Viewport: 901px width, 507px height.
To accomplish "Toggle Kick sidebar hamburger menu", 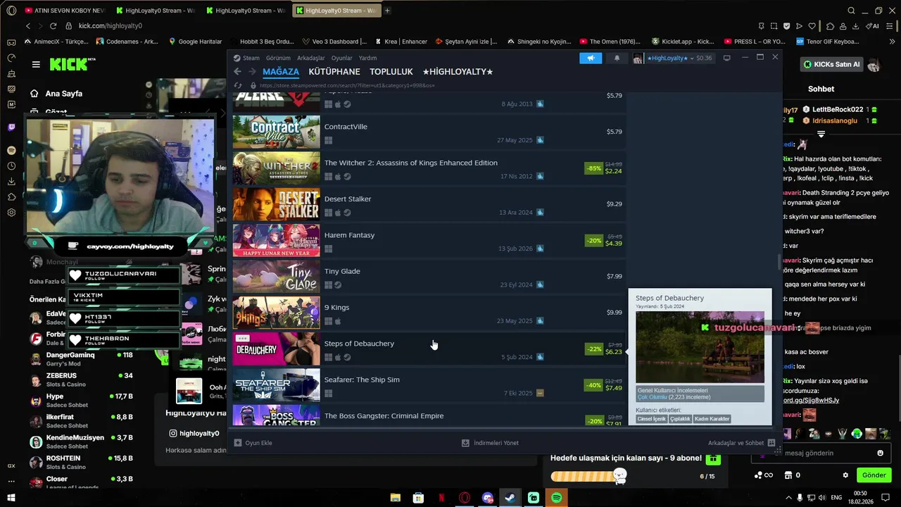I will pyautogui.click(x=36, y=64).
